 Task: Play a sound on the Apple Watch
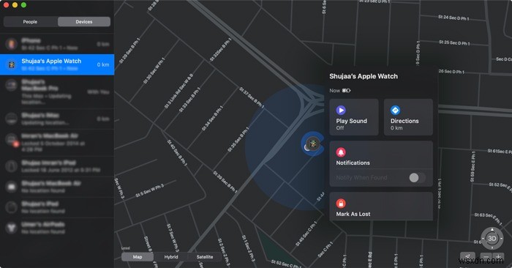(354, 117)
